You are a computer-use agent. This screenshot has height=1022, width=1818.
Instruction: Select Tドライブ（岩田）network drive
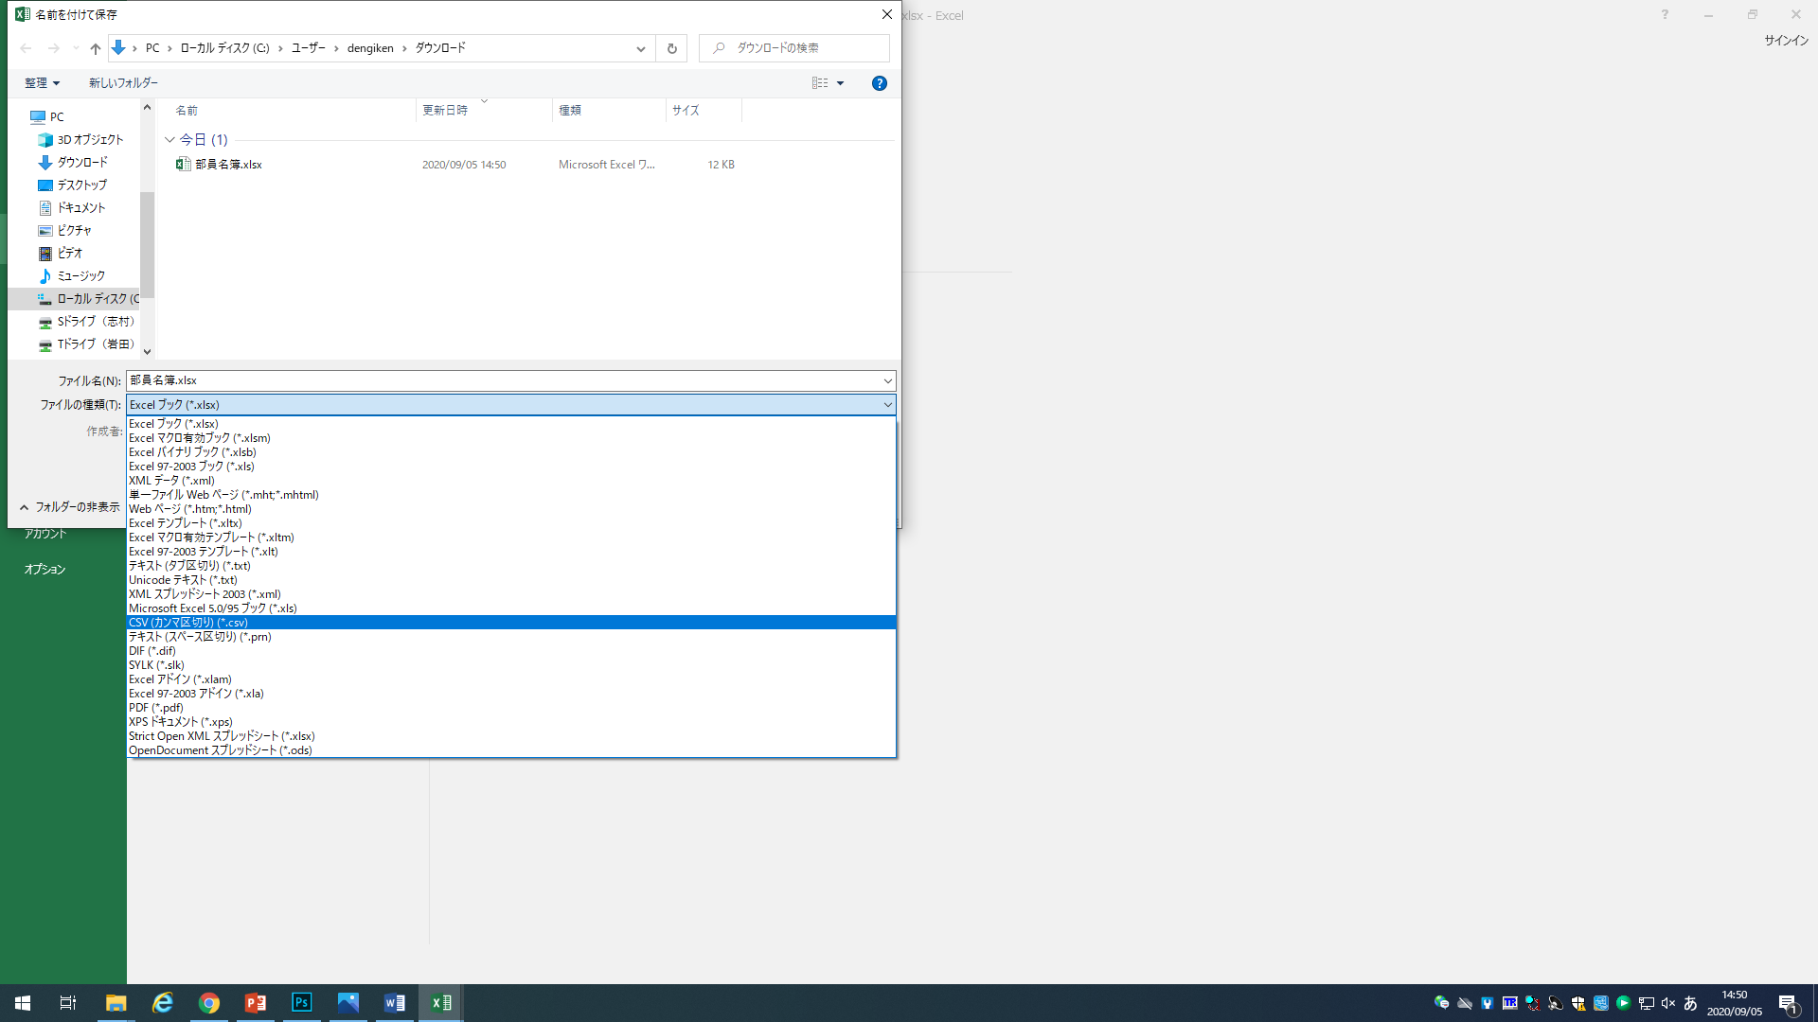[87, 344]
